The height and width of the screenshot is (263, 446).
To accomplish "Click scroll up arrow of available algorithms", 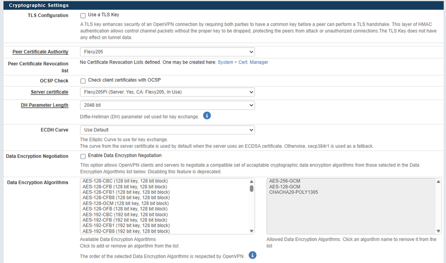I will coord(251,182).
